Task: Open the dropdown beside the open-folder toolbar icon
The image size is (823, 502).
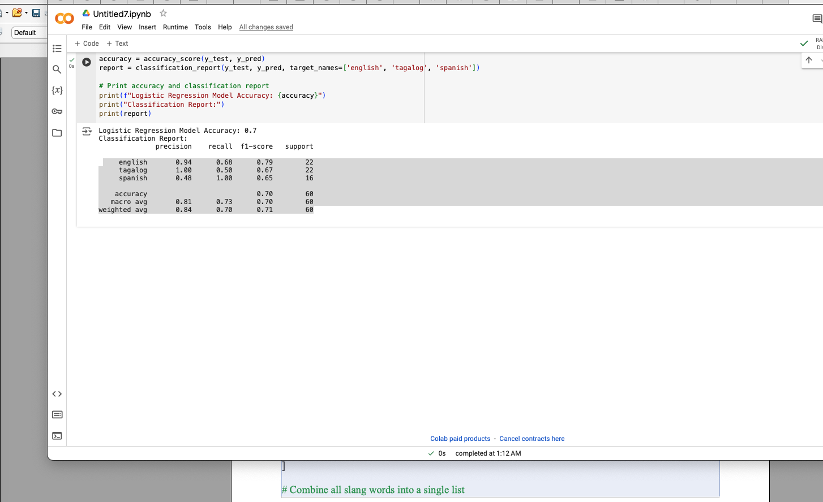Action: (25, 12)
